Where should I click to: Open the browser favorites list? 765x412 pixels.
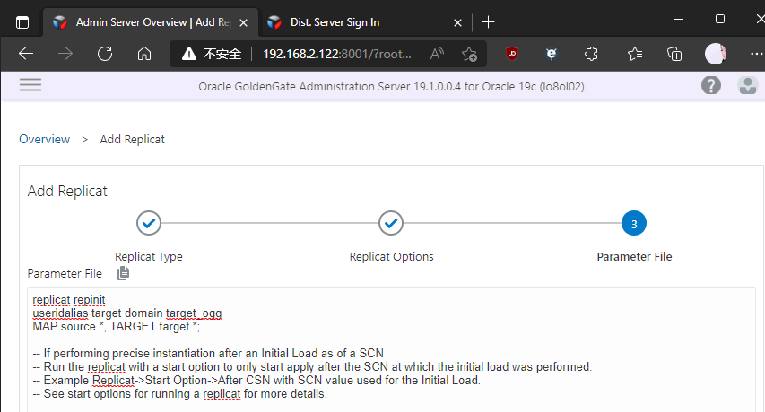(636, 54)
